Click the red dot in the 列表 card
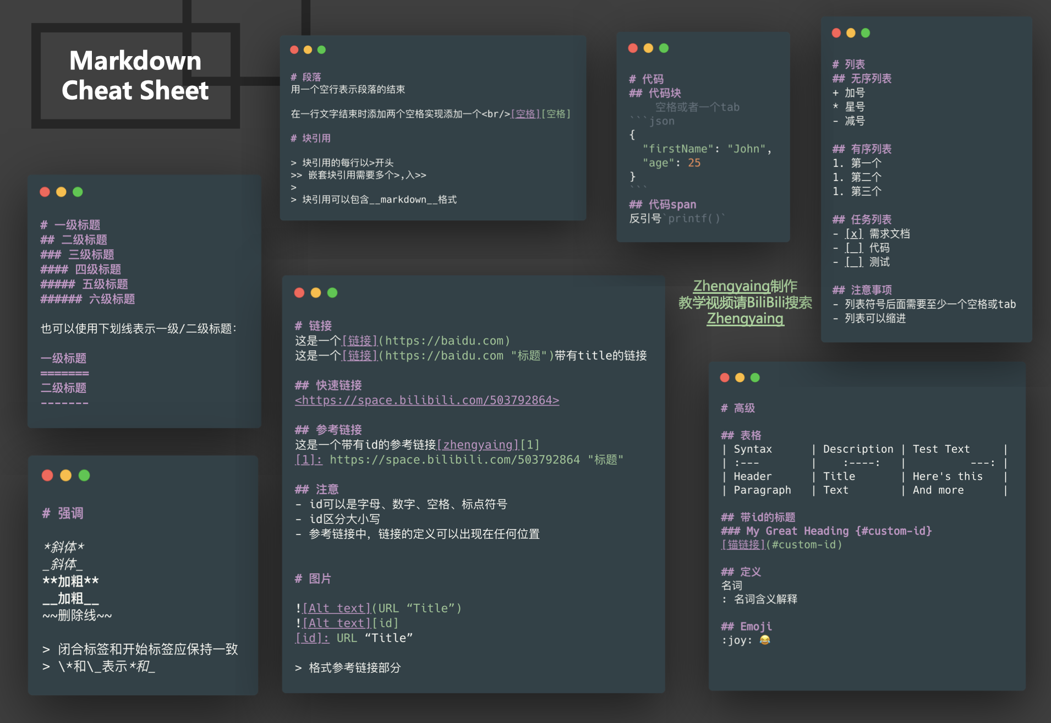Screen dimensions: 1051x723 coord(836,33)
